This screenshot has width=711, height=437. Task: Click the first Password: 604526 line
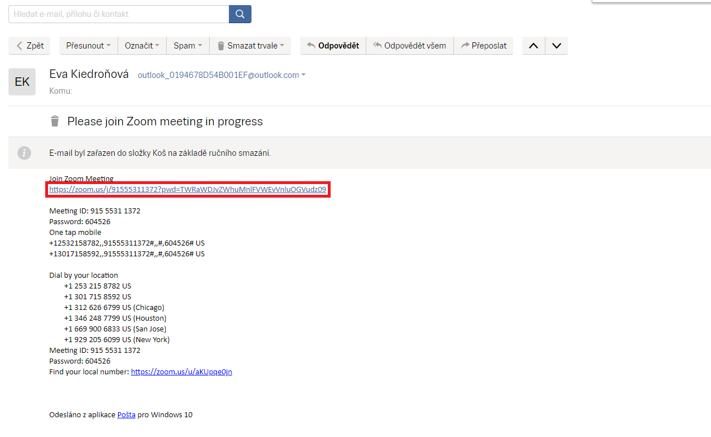tap(80, 222)
